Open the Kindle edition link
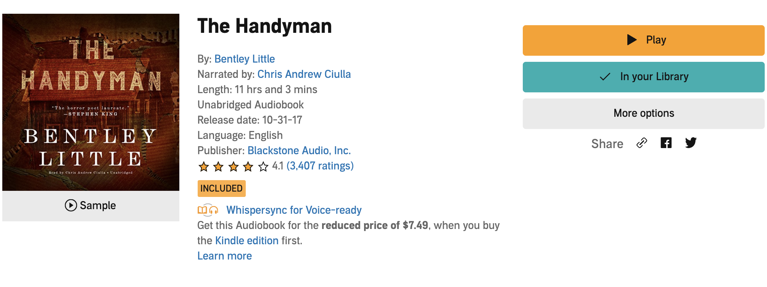This screenshot has height=287, width=767. click(x=247, y=240)
